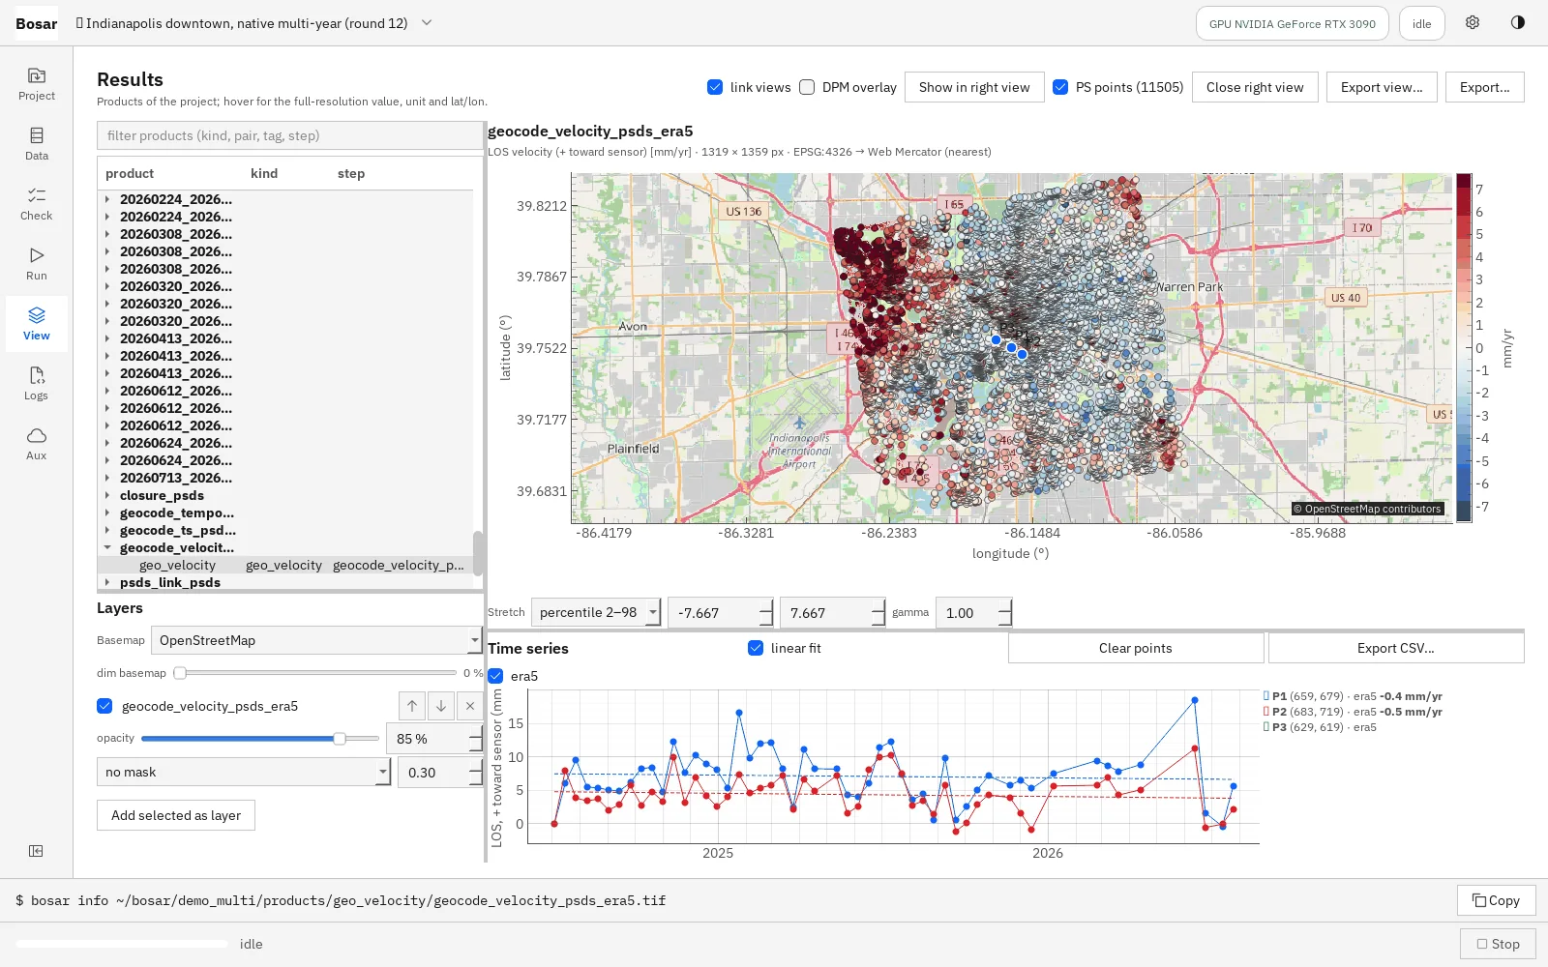
Task: Adjust the layer opacity slider handle
Action: (x=340, y=739)
